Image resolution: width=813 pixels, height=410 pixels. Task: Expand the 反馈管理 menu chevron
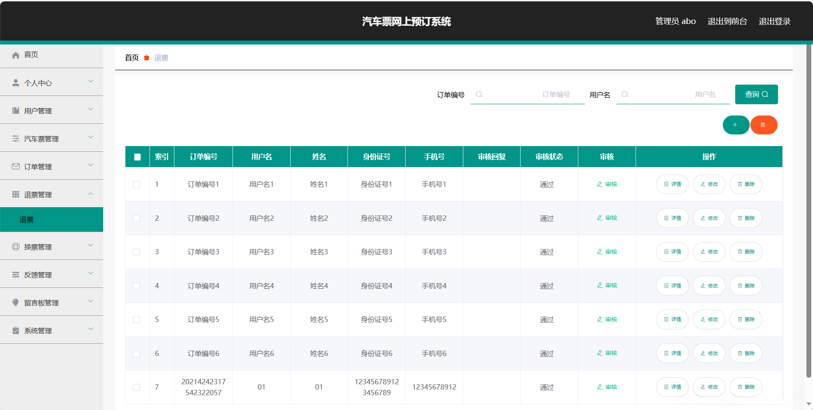tap(91, 273)
